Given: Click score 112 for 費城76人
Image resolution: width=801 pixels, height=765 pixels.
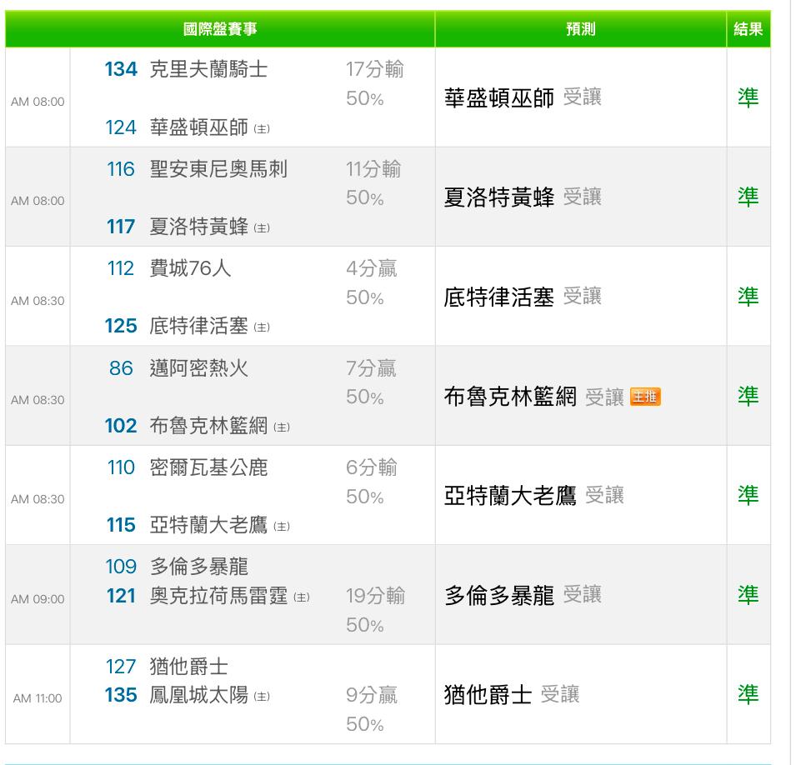Looking at the screenshot, I should tap(121, 268).
